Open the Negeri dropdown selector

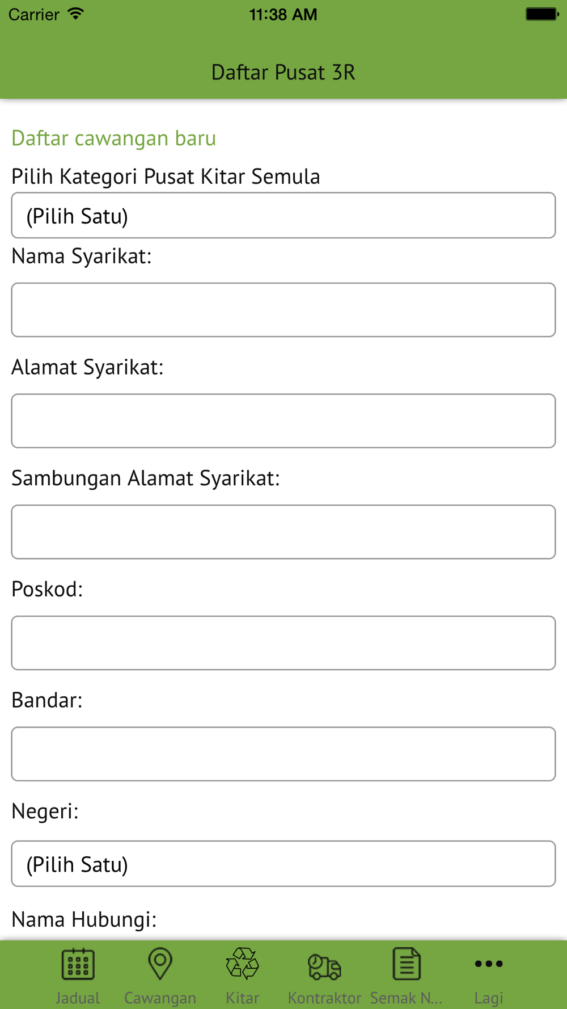tap(283, 864)
